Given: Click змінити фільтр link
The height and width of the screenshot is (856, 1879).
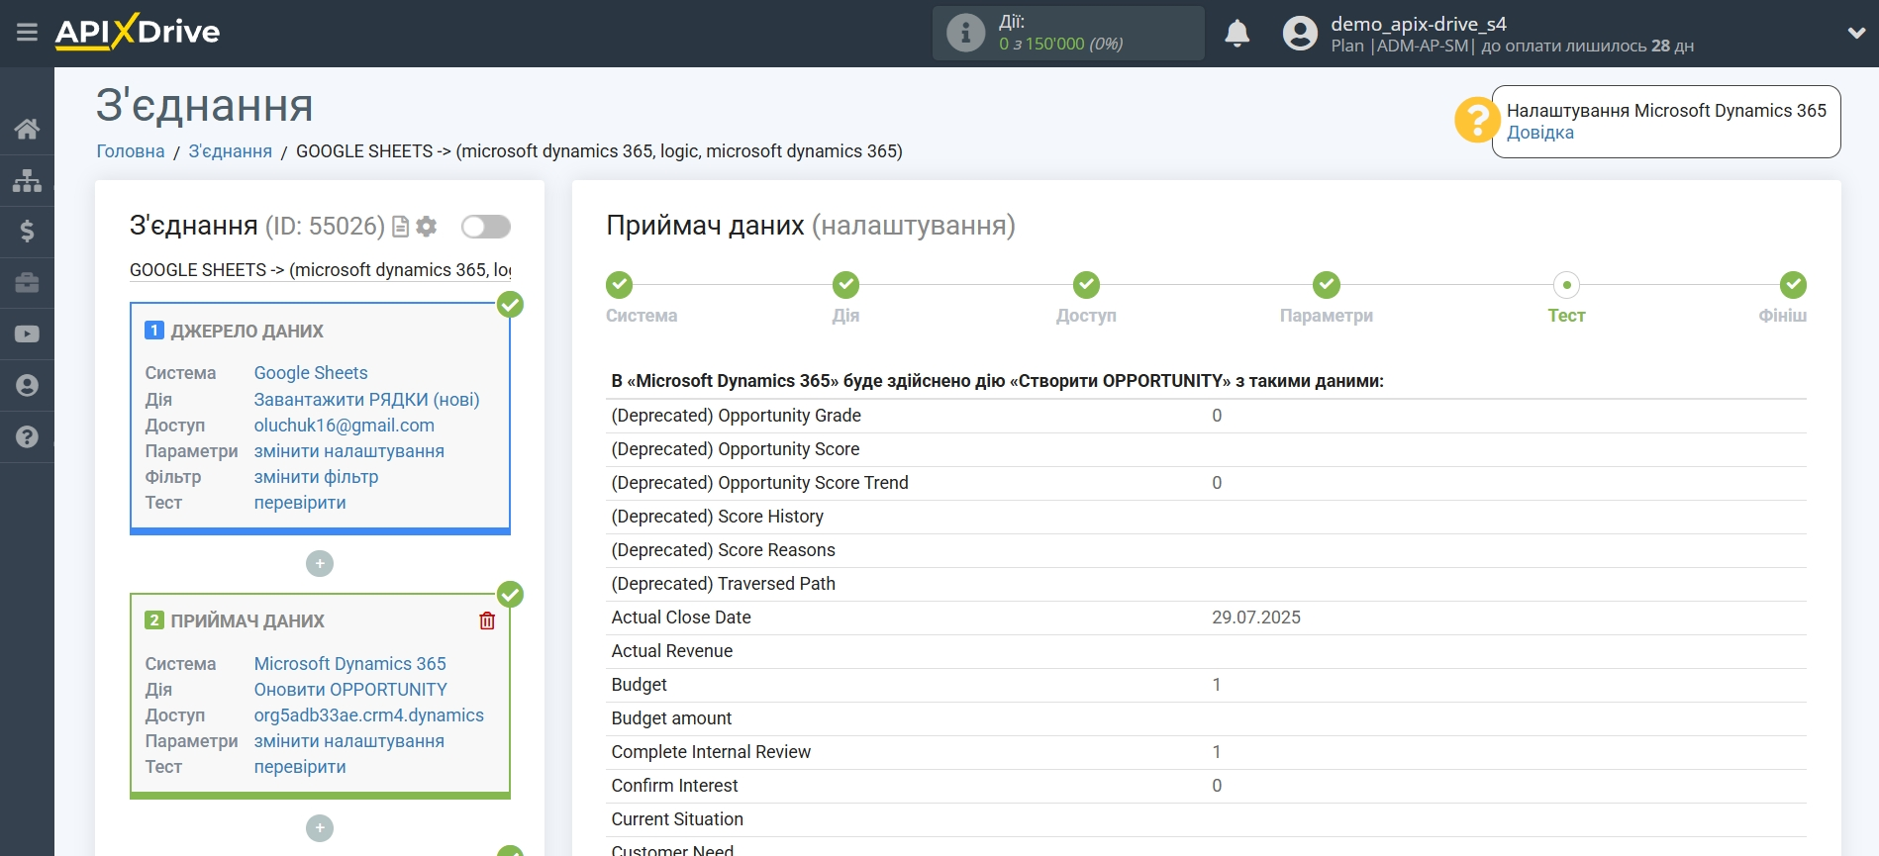Looking at the screenshot, I should tap(316, 477).
